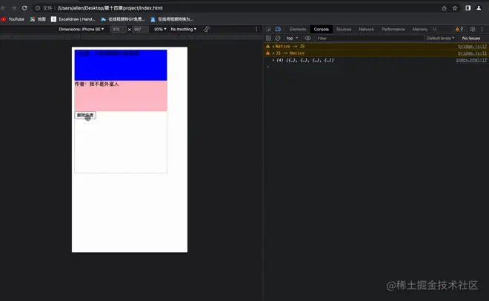Click the console Filter field
The width and height of the screenshot is (489, 301).
(370, 39)
